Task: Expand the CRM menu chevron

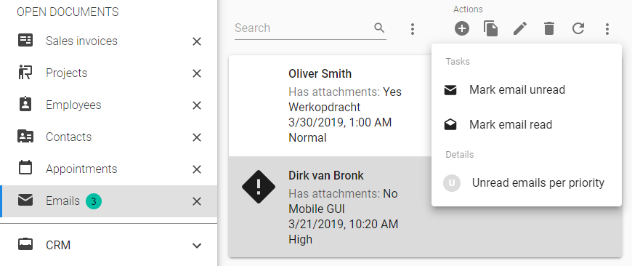Action: tap(197, 245)
